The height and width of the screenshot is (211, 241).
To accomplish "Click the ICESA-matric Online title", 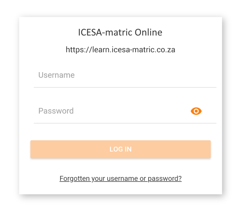I will [121, 32].
